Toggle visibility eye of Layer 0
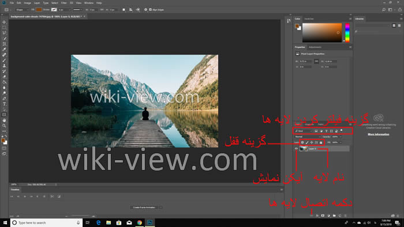The width and height of the screenshot is (404, 227). 296,149
